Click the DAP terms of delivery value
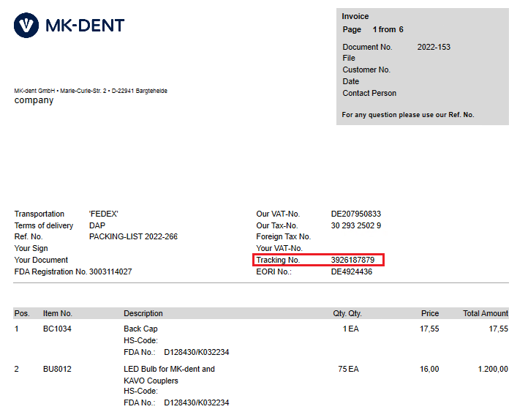 97,225
